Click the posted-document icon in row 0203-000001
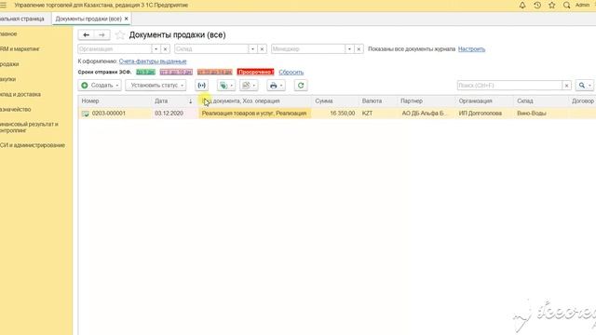596x335 pixels. click(x=86, y=114)
